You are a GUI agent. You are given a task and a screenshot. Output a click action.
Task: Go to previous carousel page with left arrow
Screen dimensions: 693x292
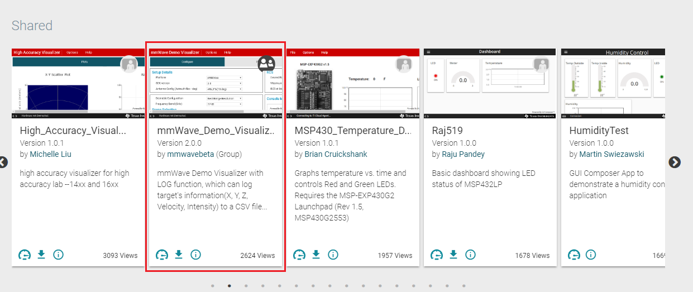3,162
